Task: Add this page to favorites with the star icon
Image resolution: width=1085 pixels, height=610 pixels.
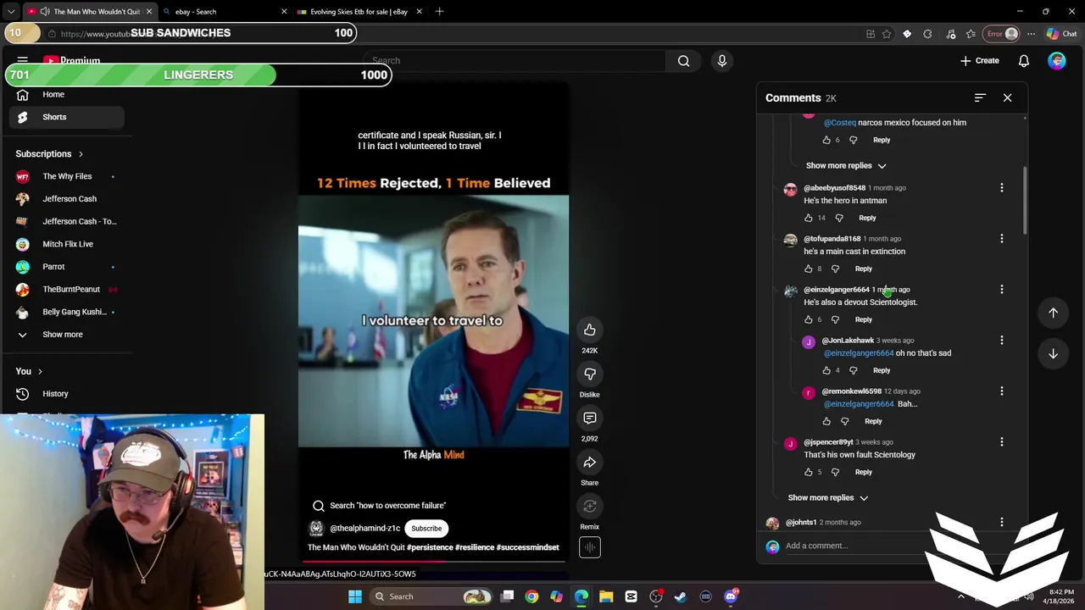Action: coord(887,34)
